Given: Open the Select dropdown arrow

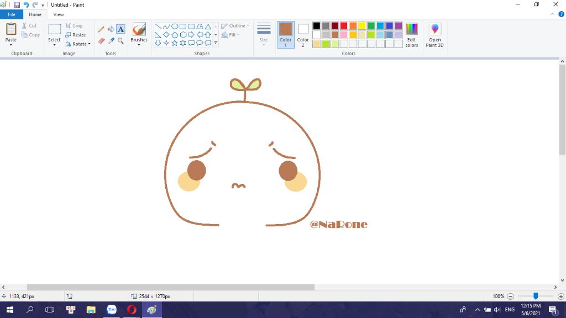Looking at the screenshot, I should 55,45.
